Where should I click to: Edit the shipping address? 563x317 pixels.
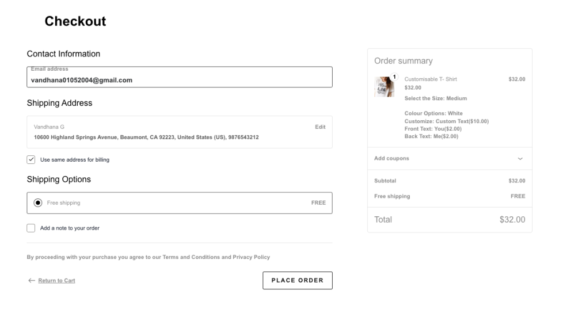point(320,127)
